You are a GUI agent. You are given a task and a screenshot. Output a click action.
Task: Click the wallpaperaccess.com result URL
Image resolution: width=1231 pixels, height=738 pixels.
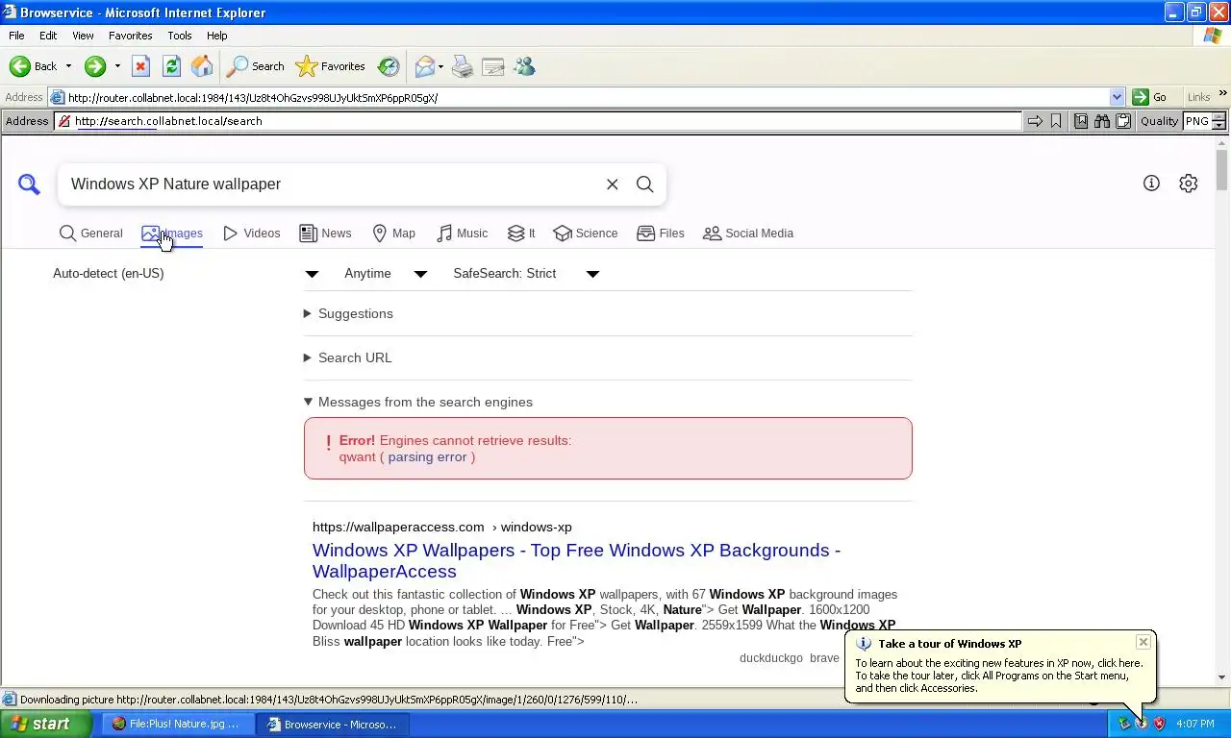442,527
